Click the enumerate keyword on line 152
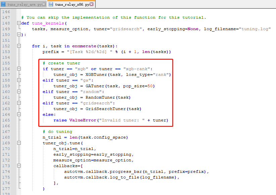276x195 pixels. pos(84,46)
